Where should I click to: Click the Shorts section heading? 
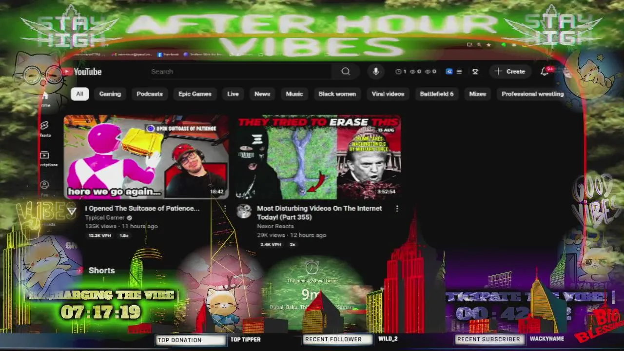pyautogui.click(x=101, y=271)
